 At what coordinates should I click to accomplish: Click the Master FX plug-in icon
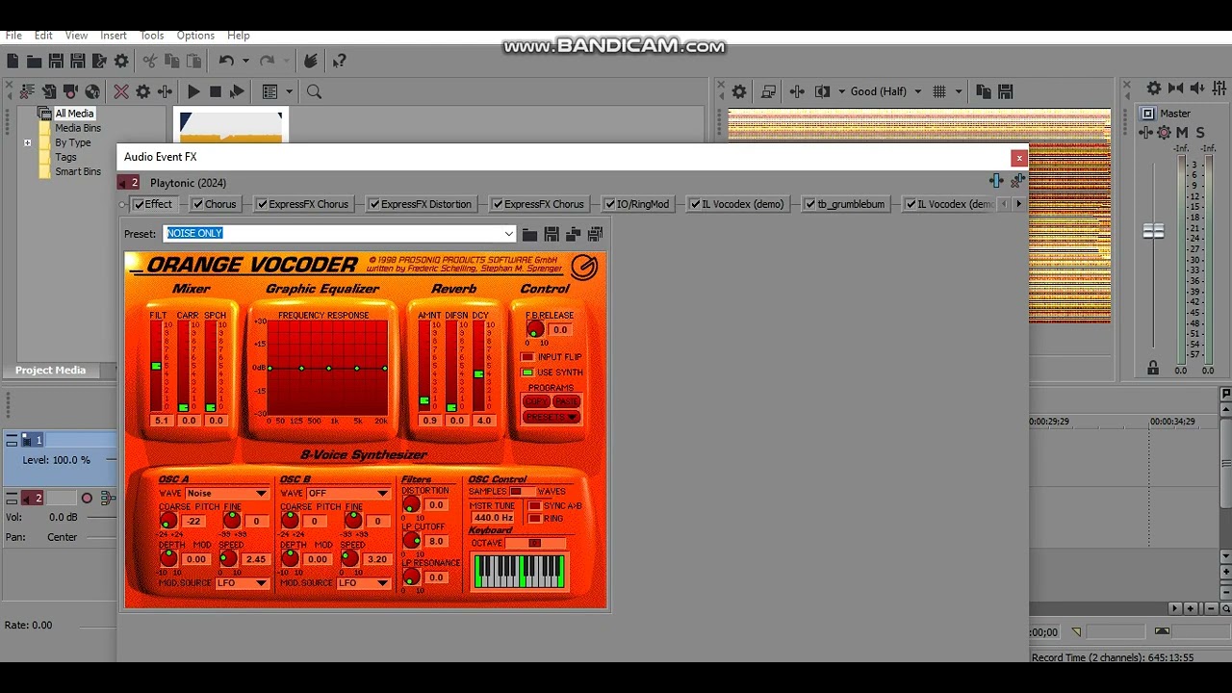(1147, 132)
